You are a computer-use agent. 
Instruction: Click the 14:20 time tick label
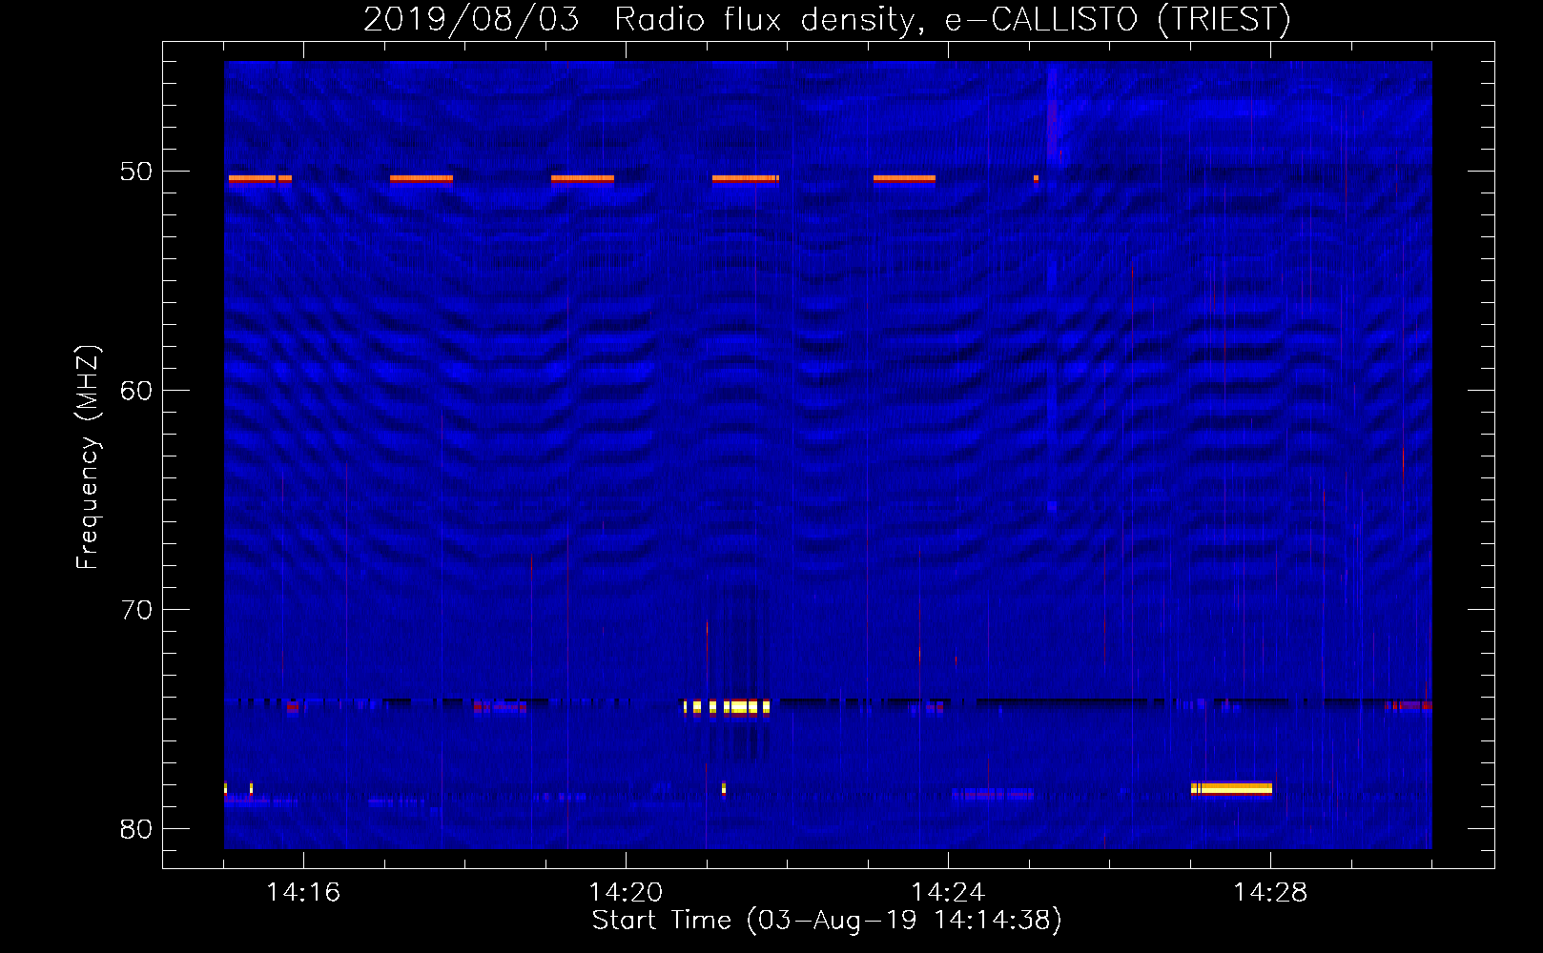[x=626, y=892]
